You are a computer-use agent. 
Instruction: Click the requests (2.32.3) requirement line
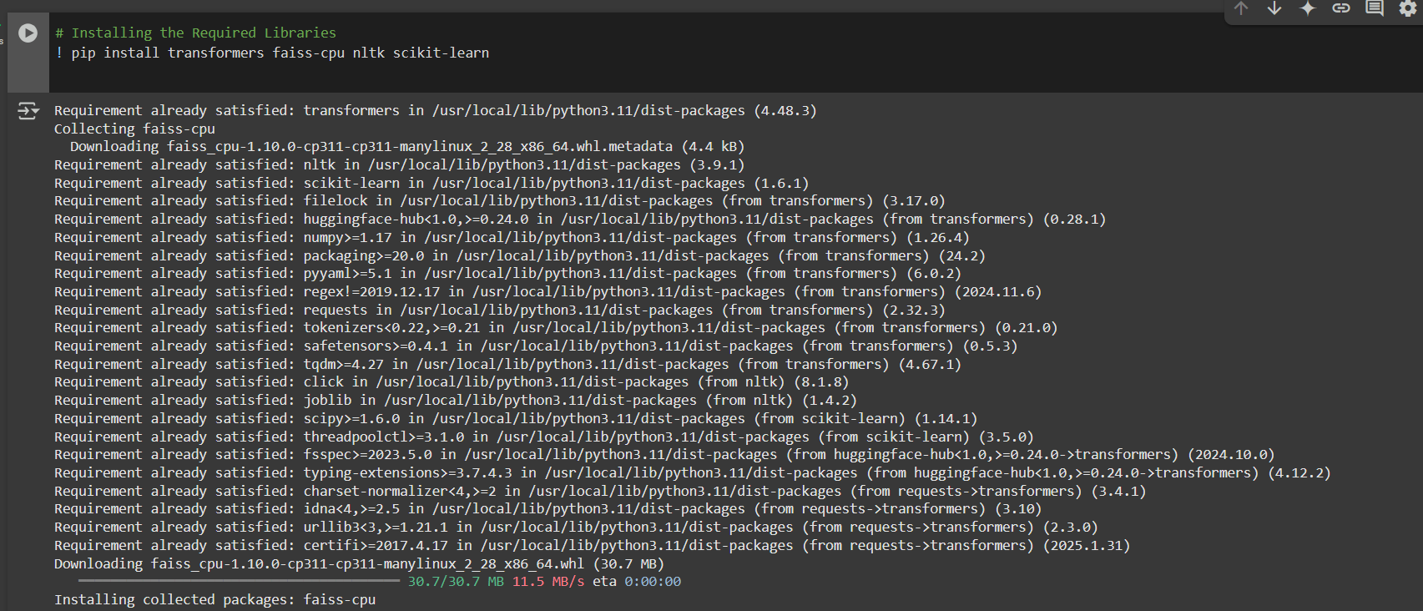(500, 310)
